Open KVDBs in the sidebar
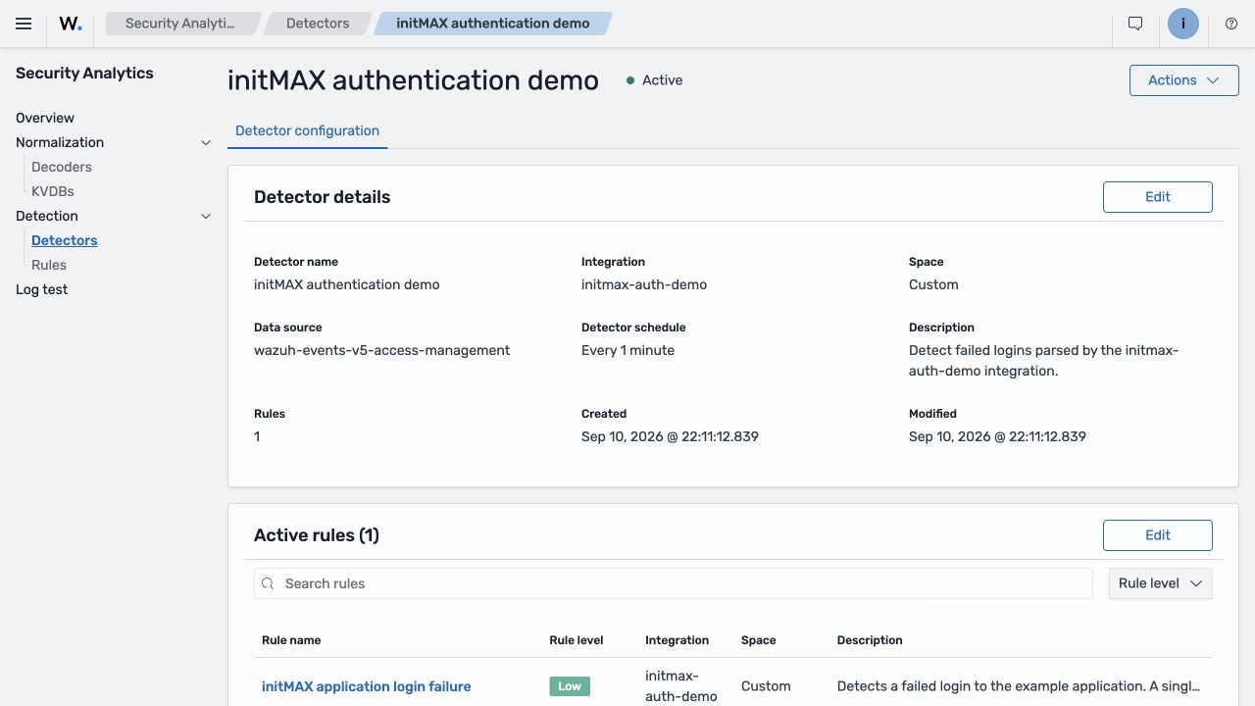Screen dimensions: 1255x706 (x=53, y=191)
